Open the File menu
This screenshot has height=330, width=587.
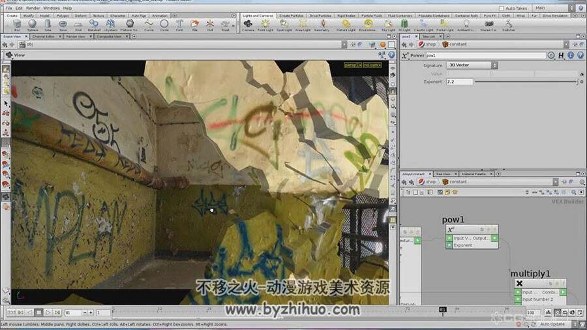click(x=8, y=8)
